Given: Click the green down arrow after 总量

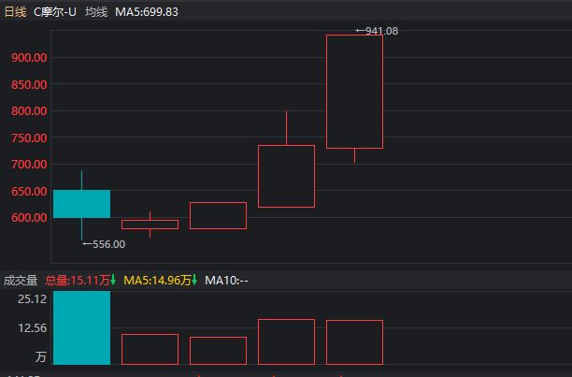Looking at the screenshot, I should (113, 280).
